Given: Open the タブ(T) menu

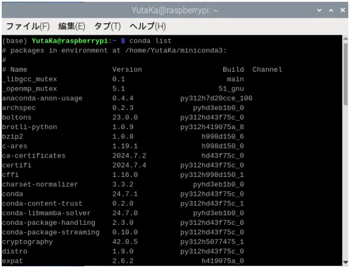Looking at the screenshot, I should [107, 26].
